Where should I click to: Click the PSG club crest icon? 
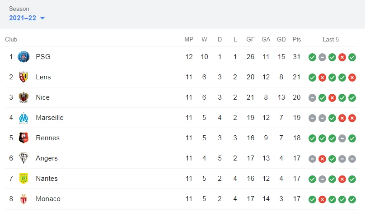(23, 57)
